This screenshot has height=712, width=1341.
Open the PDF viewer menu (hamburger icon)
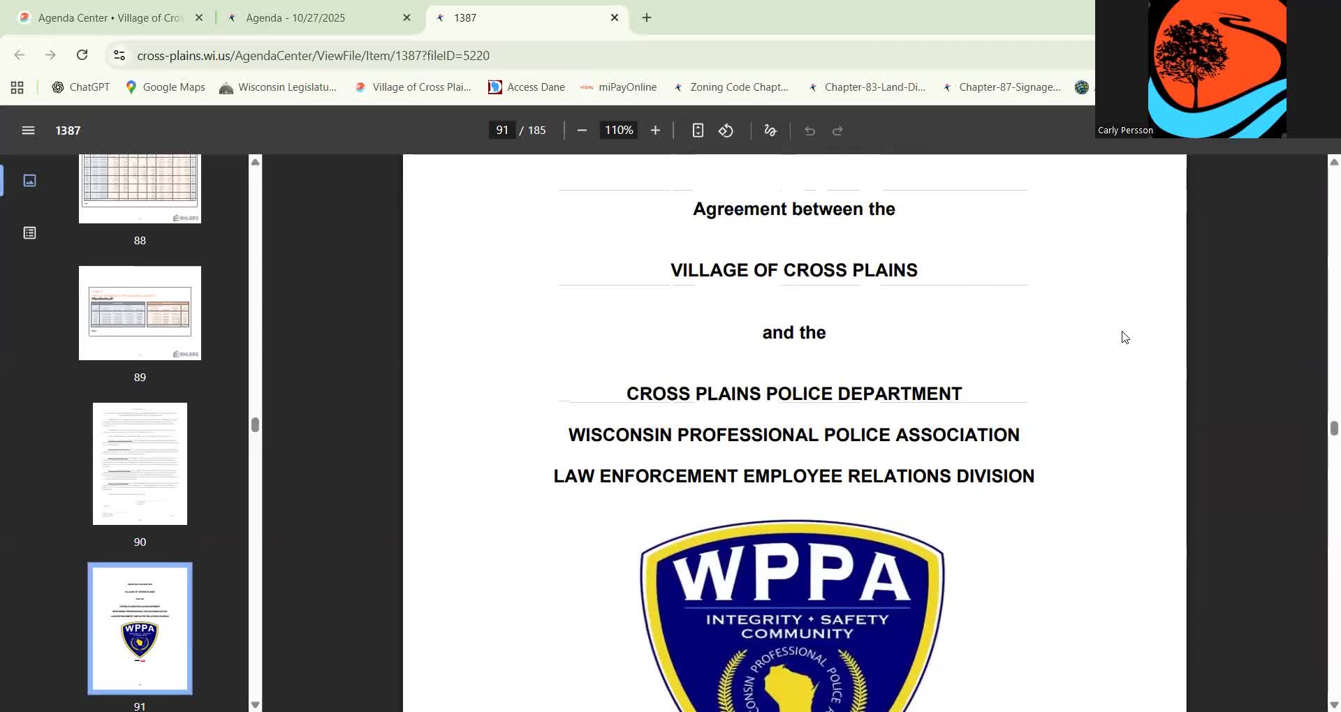pyautogui.click(x=27, y=130)
